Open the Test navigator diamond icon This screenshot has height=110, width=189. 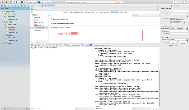tap(18, 6)
